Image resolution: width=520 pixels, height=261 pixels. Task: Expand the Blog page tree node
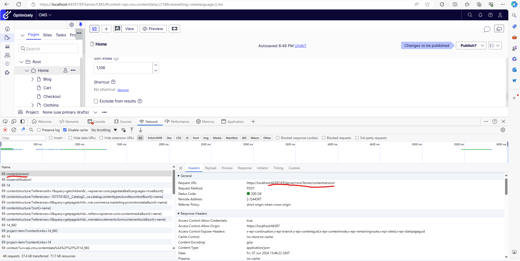(33, 79)
